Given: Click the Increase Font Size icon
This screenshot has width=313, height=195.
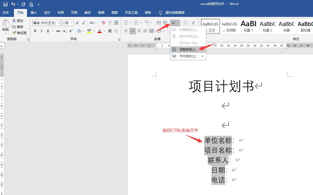Looking at the screenshot, I should click(x=77, y=23).
